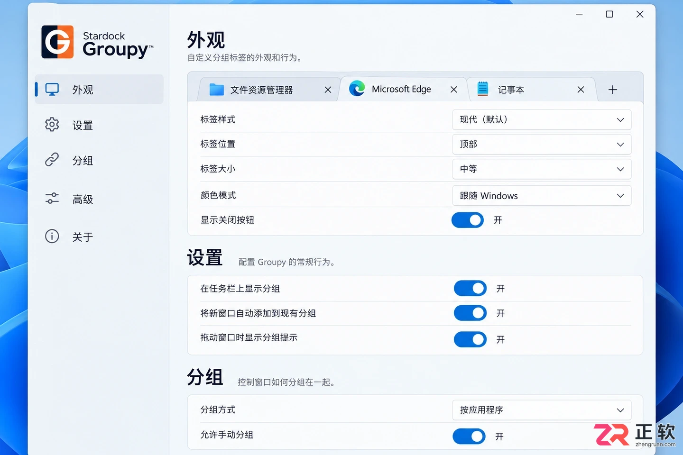Viewport: 683px width, 455px height.
Task: Click the 自定义分组标签的外观和行为 description
Action: 245,58
